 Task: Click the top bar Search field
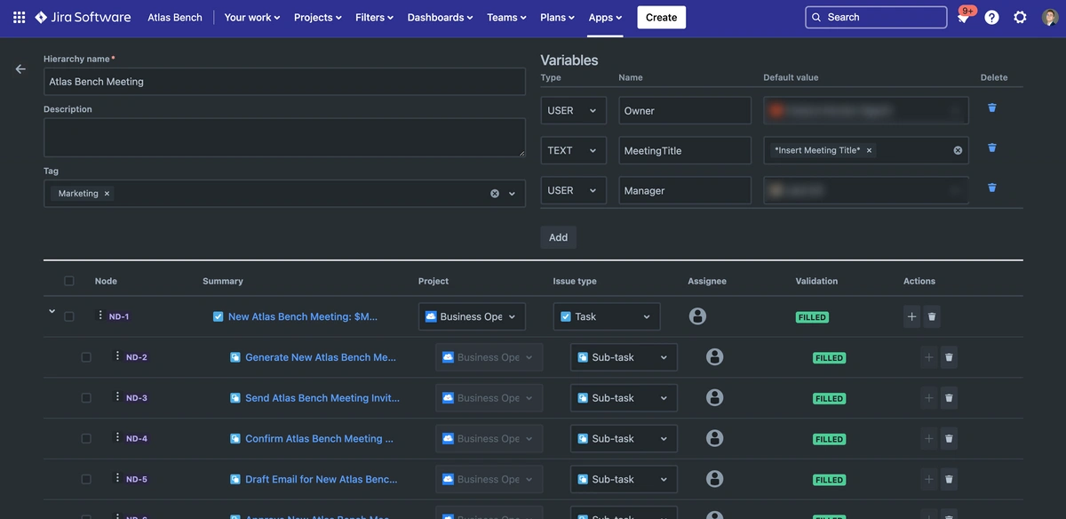tap(876, 17)
